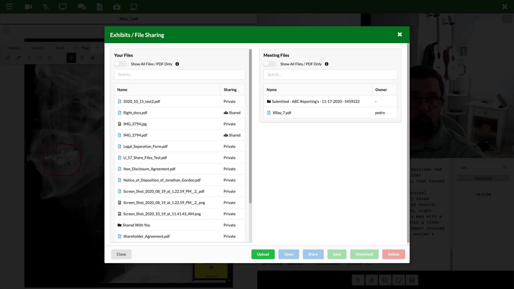Sort Your Files by Sharing column

click(x=233, y=90)
